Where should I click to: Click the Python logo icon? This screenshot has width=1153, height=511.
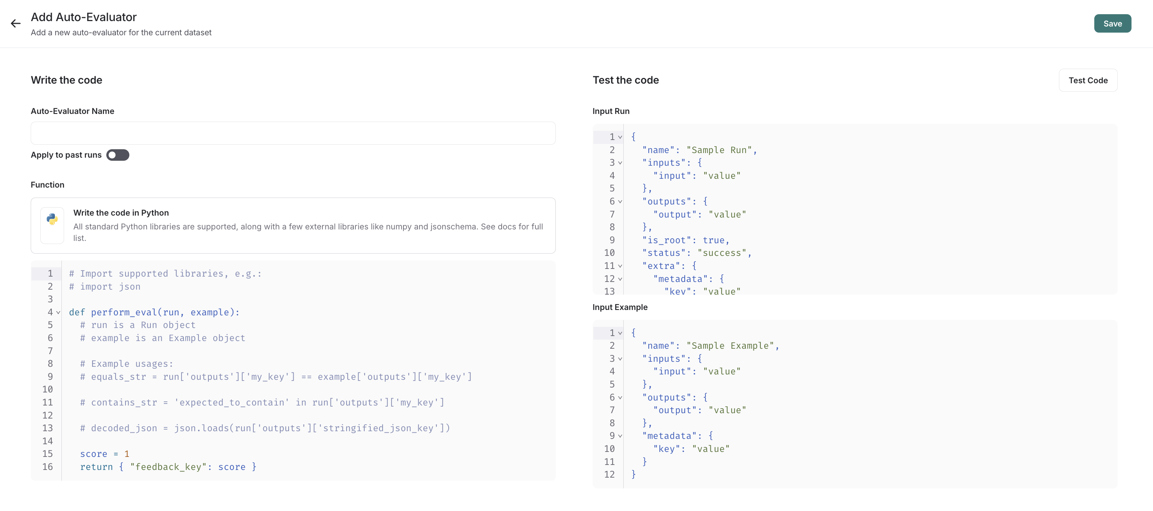click(52, 219)
